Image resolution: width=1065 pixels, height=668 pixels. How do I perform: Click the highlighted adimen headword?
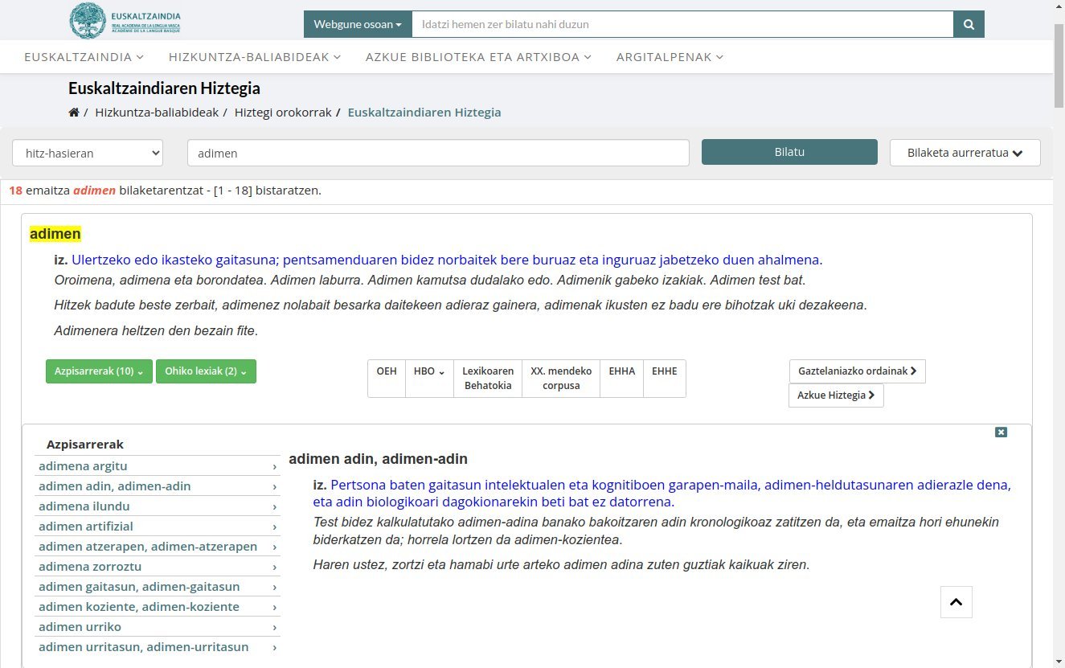[x=55, y=234]
